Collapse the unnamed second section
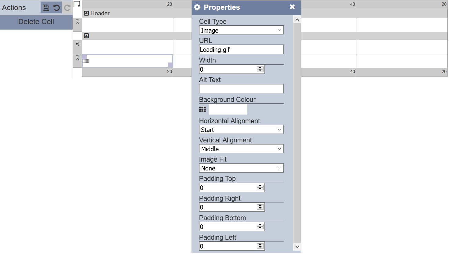Image resolution: width=449 pixels, height=254 pixels. 87,36
